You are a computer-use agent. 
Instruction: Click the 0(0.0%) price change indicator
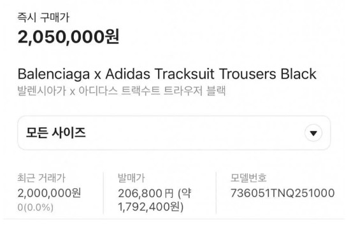[x=36, y=207]
